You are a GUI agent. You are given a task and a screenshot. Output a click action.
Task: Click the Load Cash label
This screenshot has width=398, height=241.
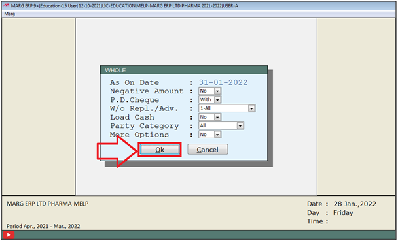(132, 117)
